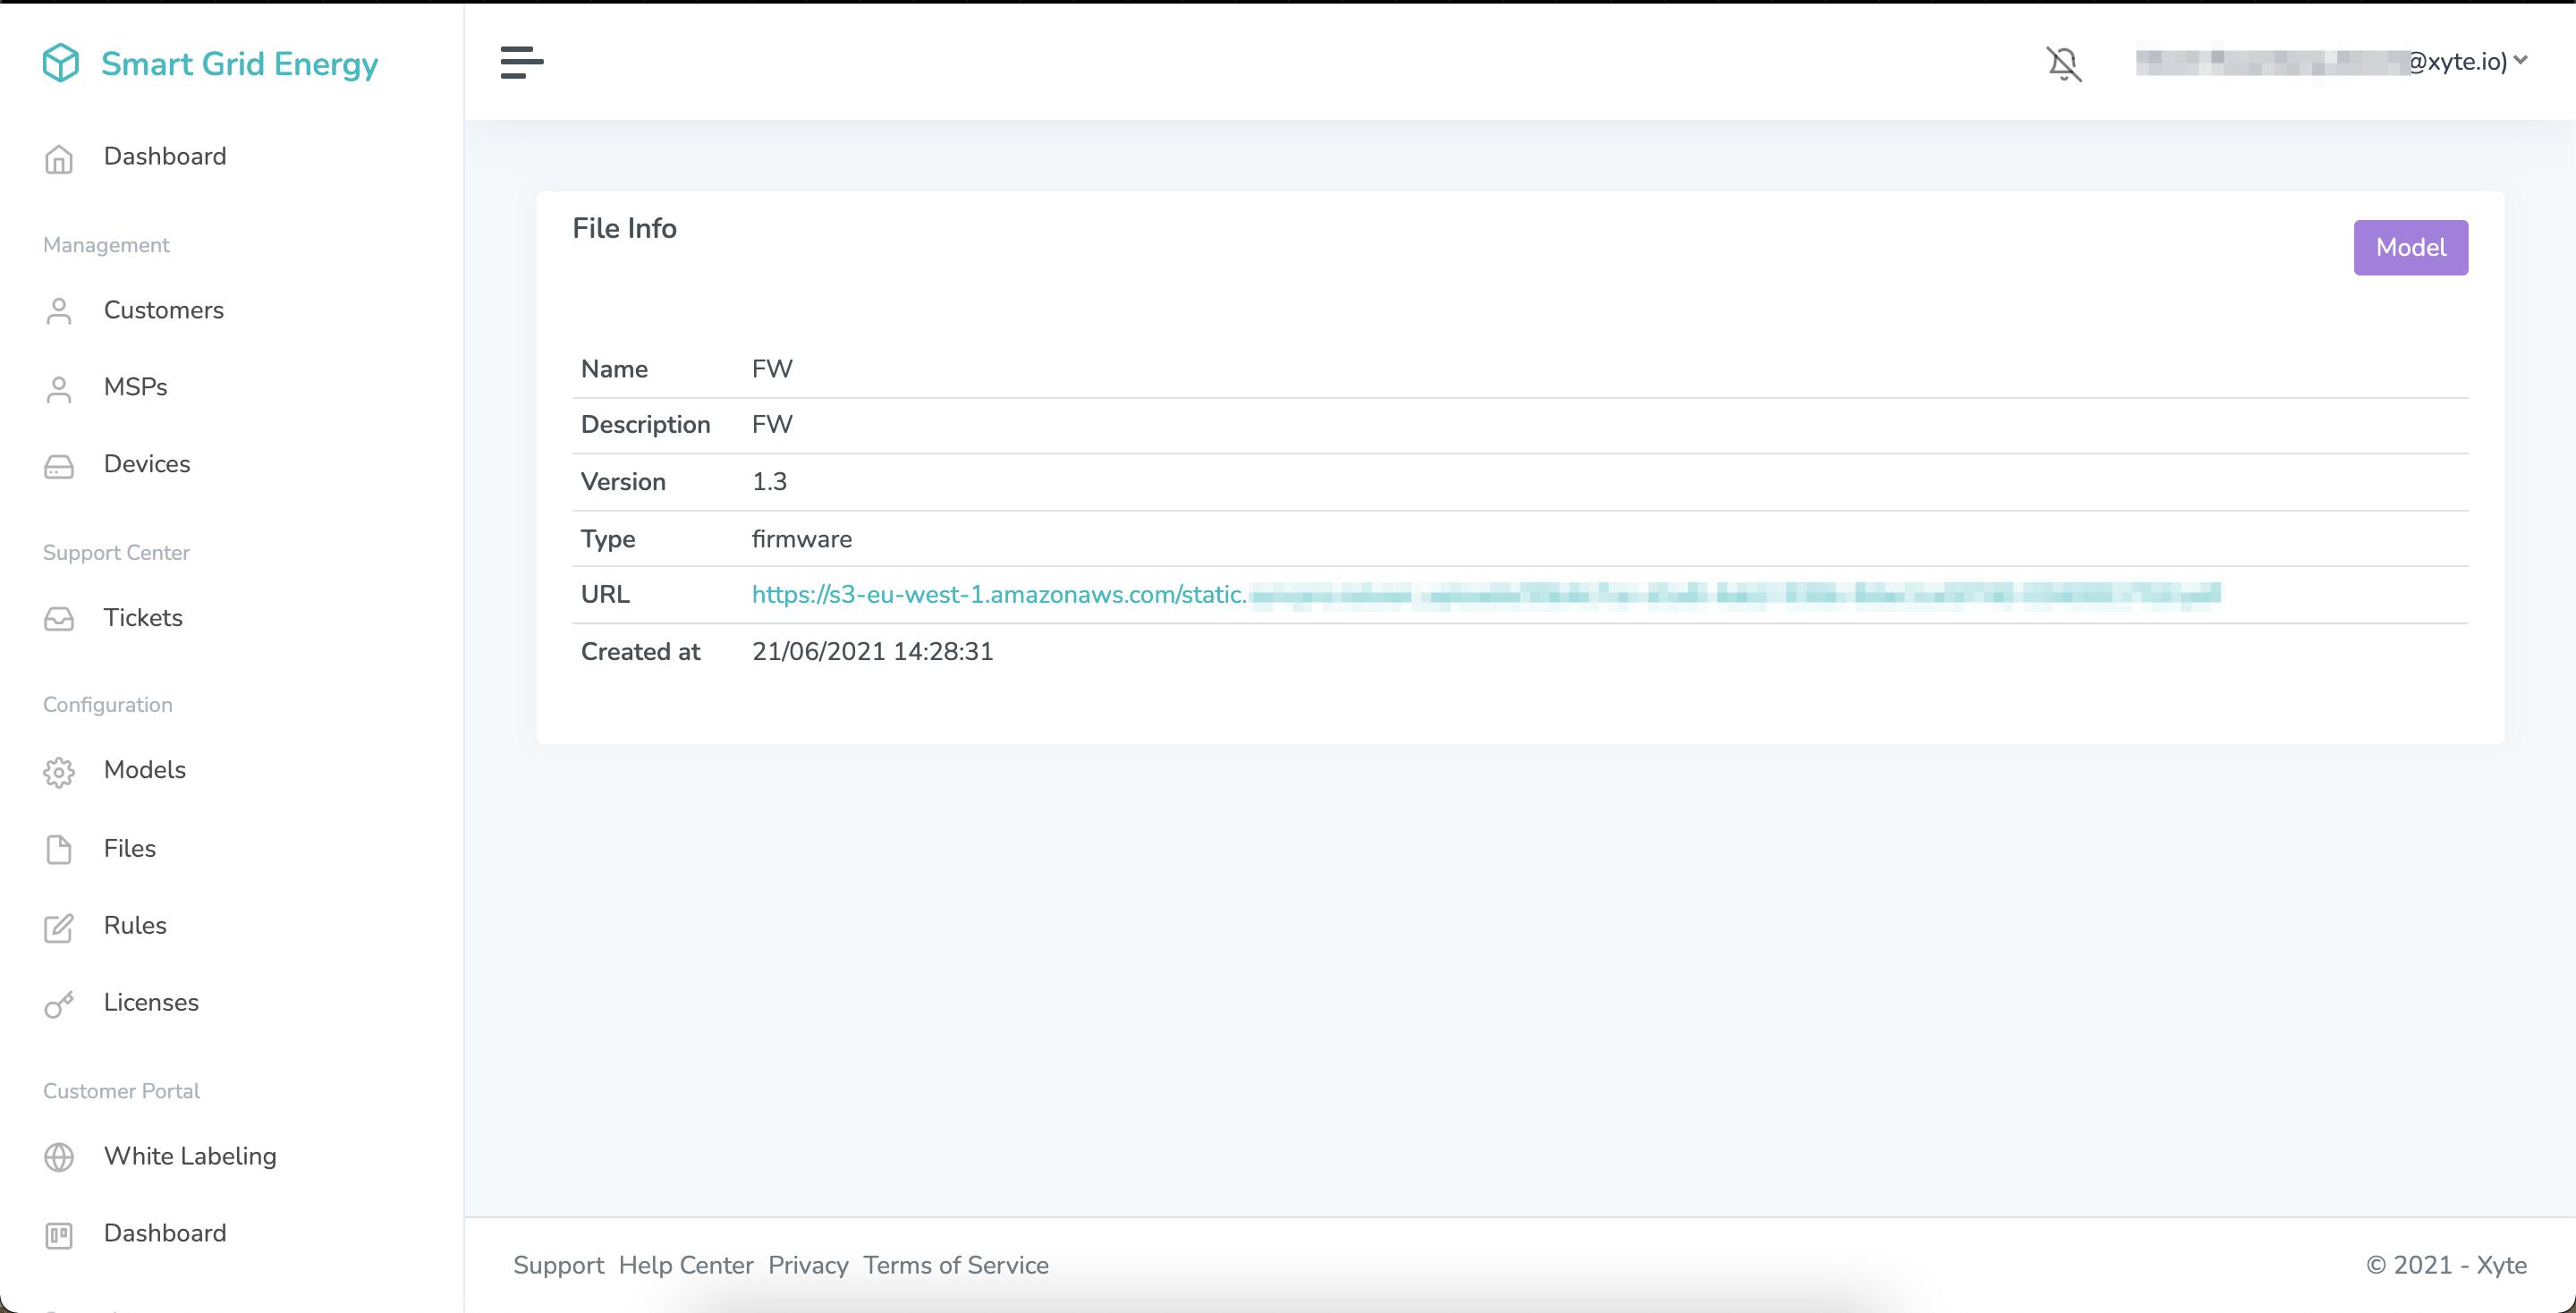Click the Smart Grid Energy cube logo
The image size is (2576, 1313).
61,63
